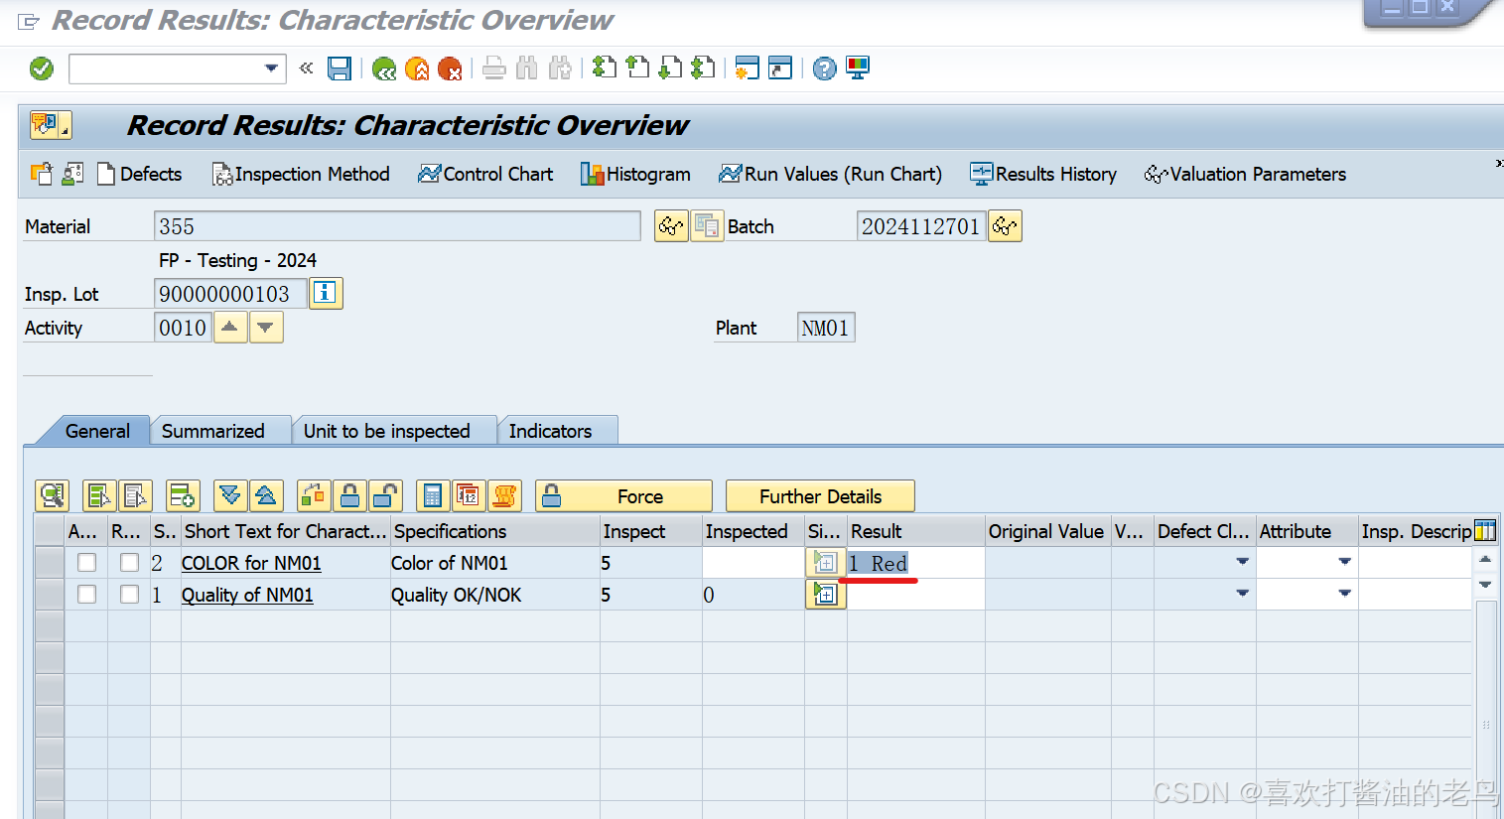Viewport: 1504px width, 819px height.
Task: Click the magnifier details icon in table toolbar
Action: [52, 495]
